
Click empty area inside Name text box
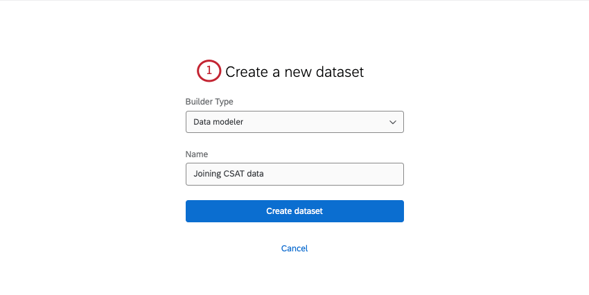pyautogui.click(x=334, y=174)
